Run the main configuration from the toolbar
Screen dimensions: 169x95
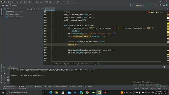click(x=147, y=5)
